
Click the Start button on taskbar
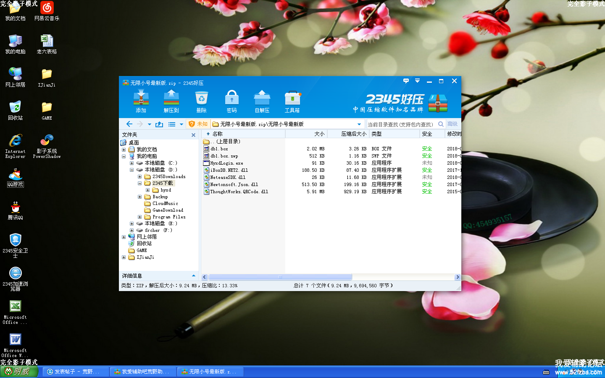point(19,371)
